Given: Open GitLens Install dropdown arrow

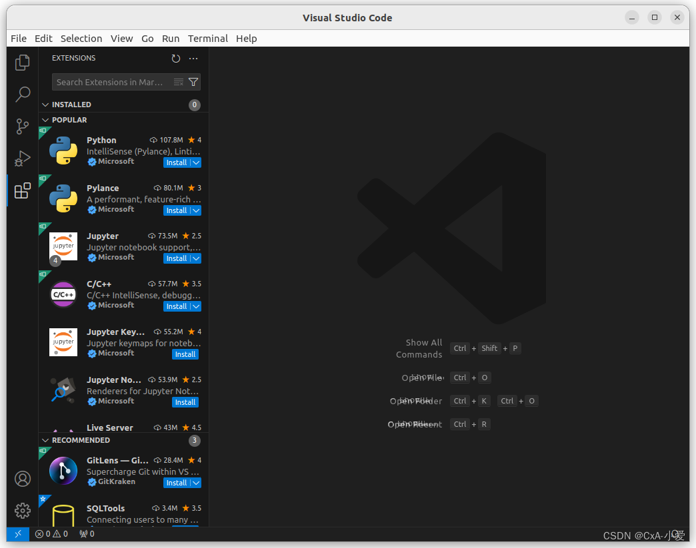Looking at the screenshot, I should (x=196, y=483).
